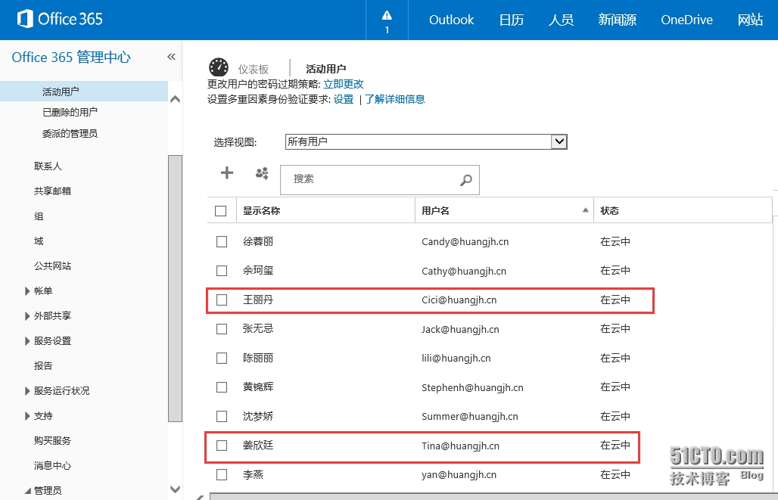Viewport: 778px width, 500px height.
Task: Click the dashboard gauge icon
Action: tap(219, 68)
